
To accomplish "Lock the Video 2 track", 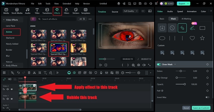I will pos(4,89).
